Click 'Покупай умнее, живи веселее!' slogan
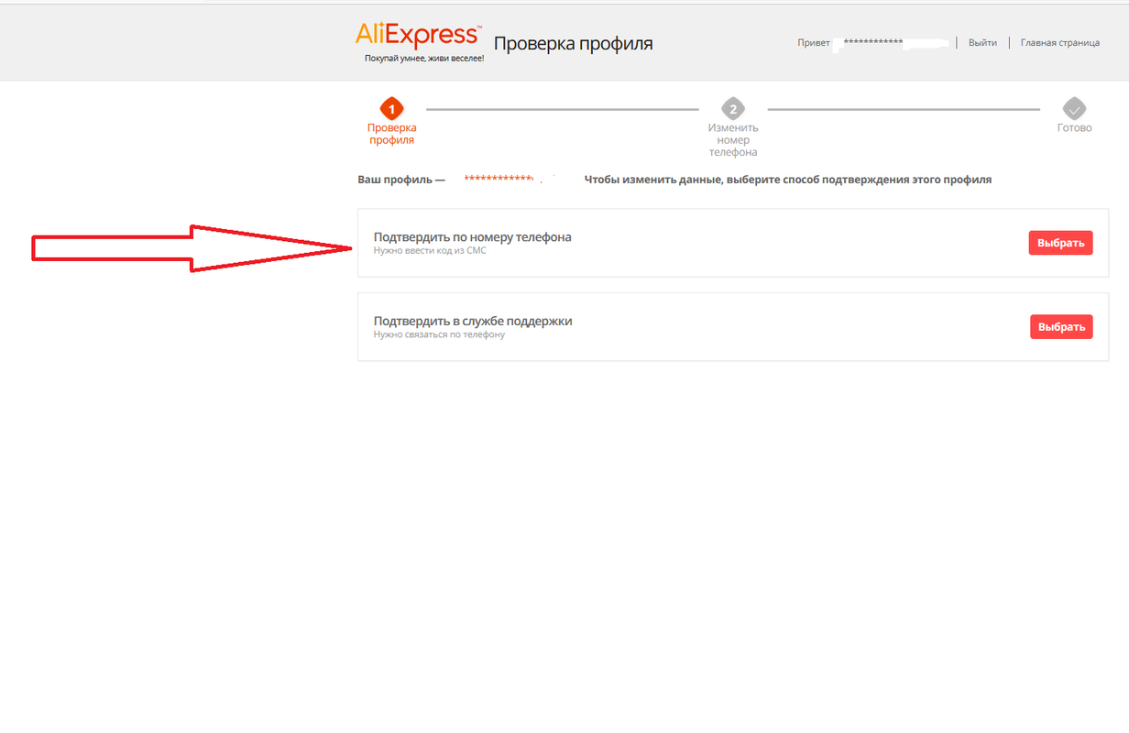Screen dimensions: 1129x733 423,58
